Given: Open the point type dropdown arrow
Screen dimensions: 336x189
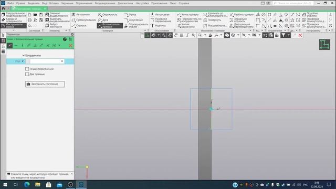Looking at the screenshot, I should (23, 61).
